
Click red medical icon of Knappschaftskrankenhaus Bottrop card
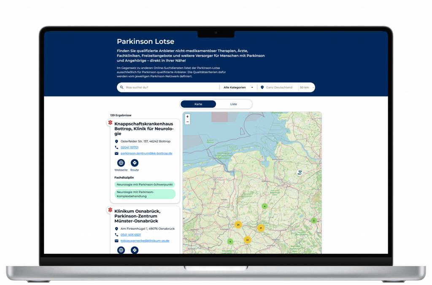pos(110,122)
